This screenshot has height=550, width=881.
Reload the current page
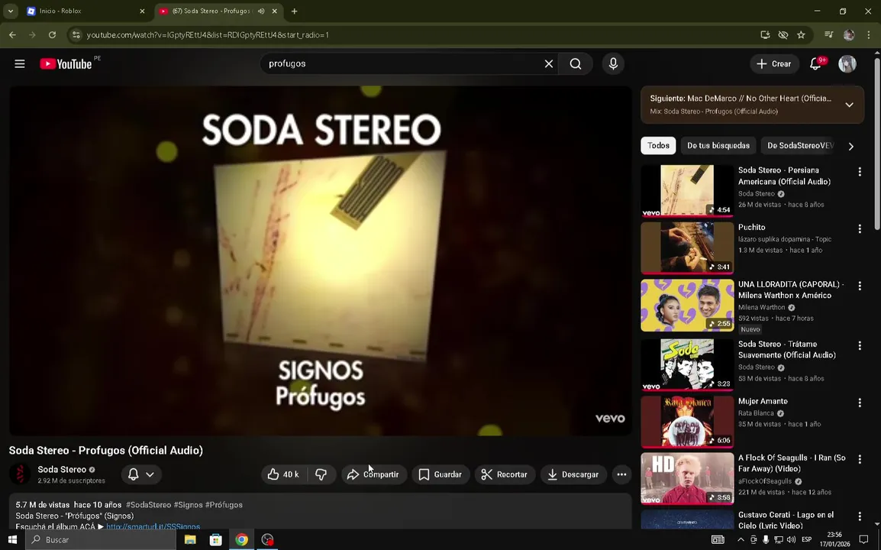point(52,35)
